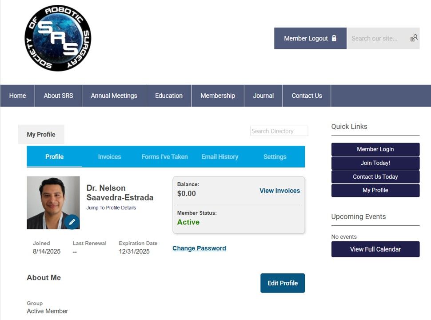Open the Annual Meetings menu
Screen dimensions: 431x320
pyautogui.click(x=114, y=96)
